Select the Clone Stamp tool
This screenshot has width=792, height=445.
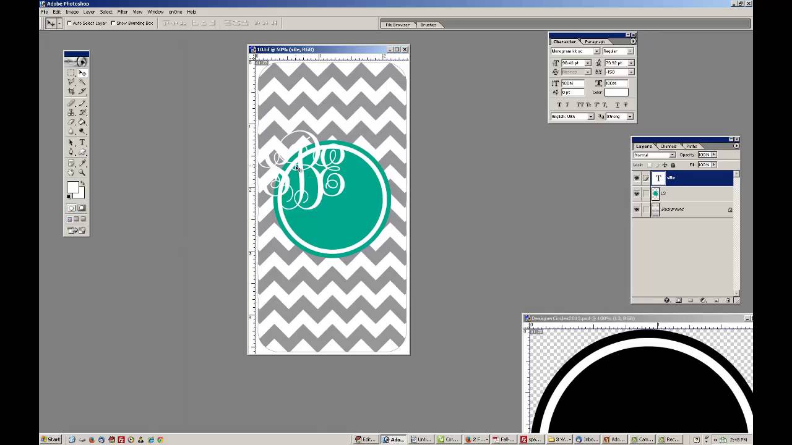pos(71,112)
